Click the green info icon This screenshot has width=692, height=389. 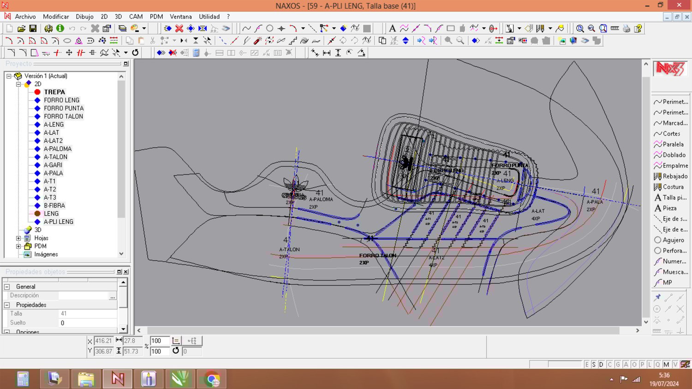pos(60,29)
